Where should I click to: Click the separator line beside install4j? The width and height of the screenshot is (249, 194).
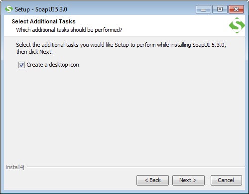coord(136,167)
